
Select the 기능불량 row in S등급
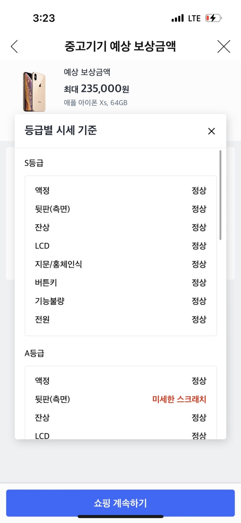(x=120, y=301)
